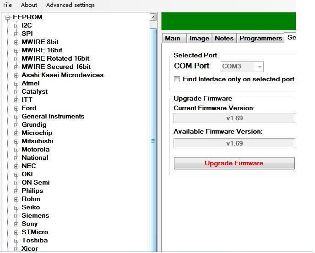
Task: Select the STMicro tree item
Action: click(x=35, y=232)
